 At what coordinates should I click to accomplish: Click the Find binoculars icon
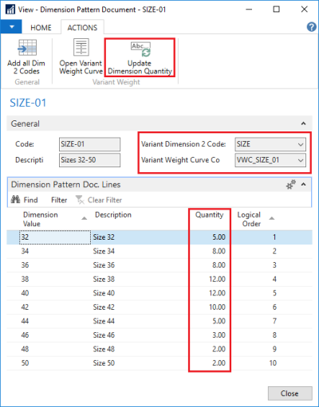coord(15,200)
